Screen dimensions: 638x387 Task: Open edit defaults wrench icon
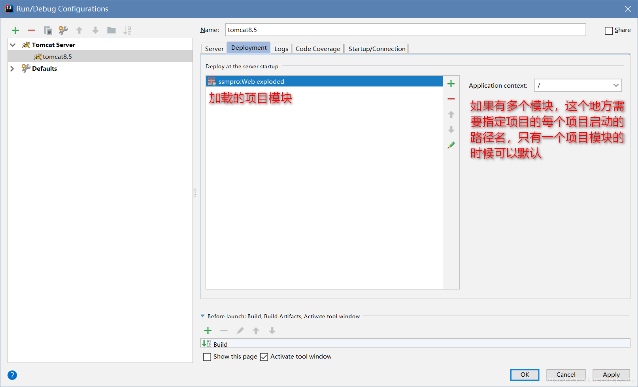[63, 30]
